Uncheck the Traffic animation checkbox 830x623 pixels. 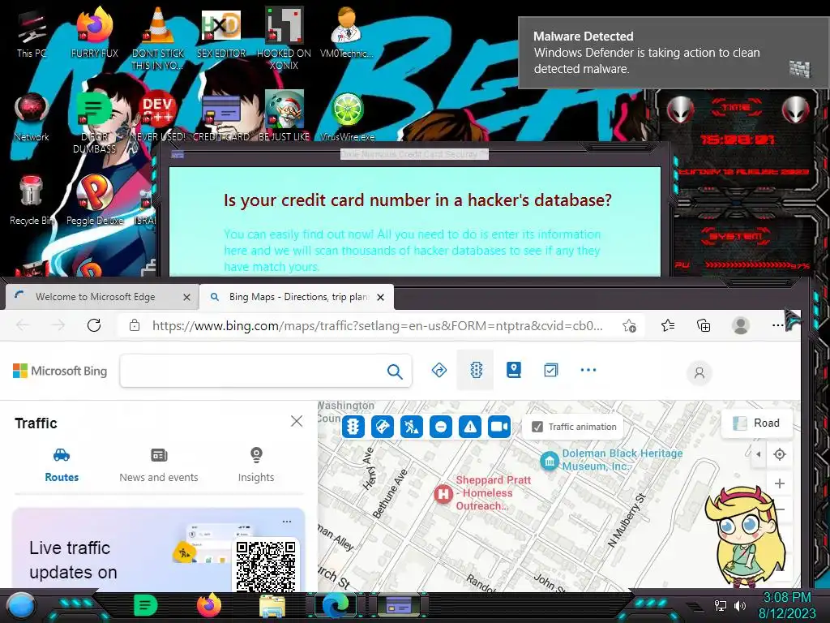click(x=537, y=427)
